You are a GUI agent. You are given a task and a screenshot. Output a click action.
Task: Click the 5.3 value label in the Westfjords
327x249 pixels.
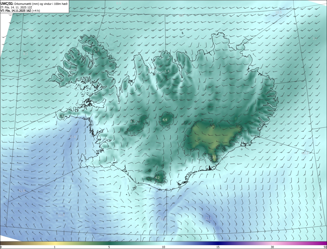(x=97, y=50)
